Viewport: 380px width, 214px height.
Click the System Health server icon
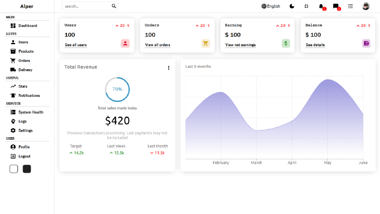(x=13, y=112)
